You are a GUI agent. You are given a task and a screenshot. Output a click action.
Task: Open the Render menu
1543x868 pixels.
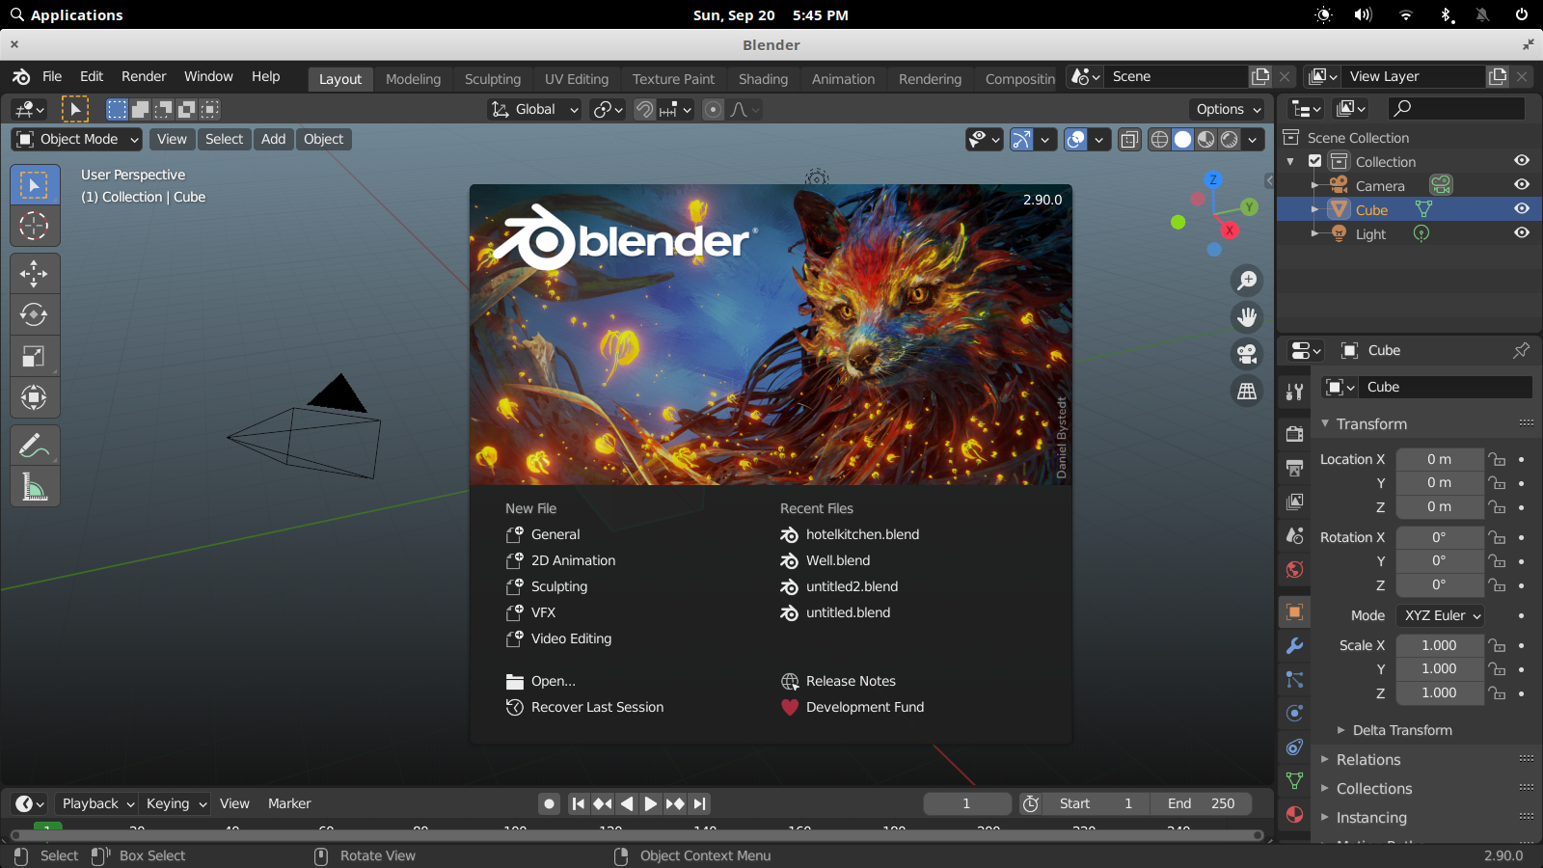coord(144,77)
